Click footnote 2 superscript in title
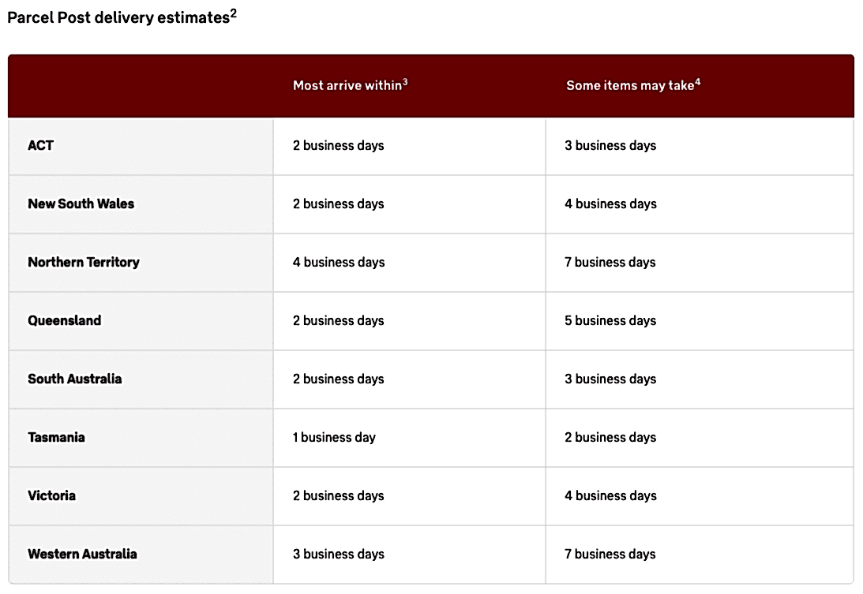863x594 pixels. point(234,13)
